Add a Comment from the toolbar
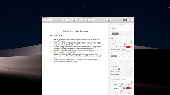This screenshot has width=170, height=95. [x=93, y=20]
